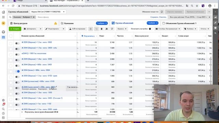The image size is (219, 123).
Task: Click the Дублировать button
Action: click(x=30, y=29)
